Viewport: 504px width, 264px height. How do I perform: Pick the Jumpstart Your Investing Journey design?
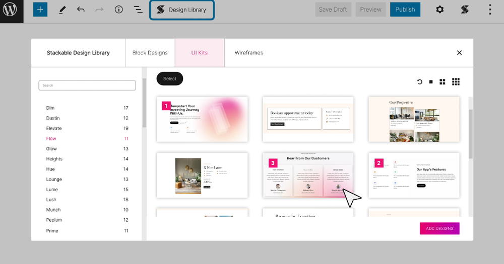[x=202, y=119]
